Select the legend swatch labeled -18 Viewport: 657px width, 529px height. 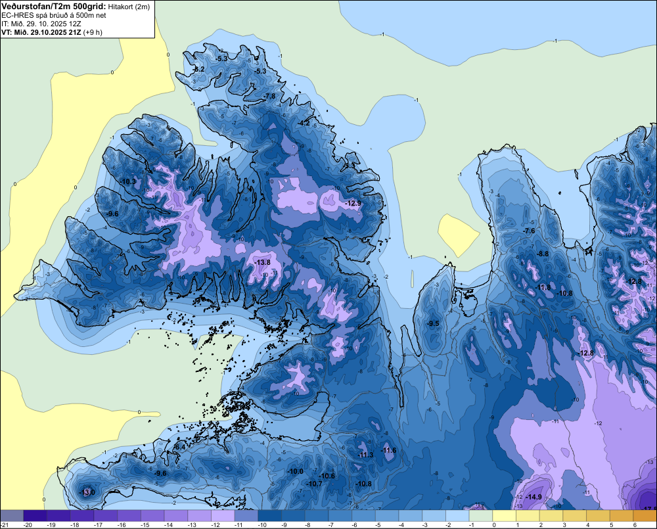[82, 515]
